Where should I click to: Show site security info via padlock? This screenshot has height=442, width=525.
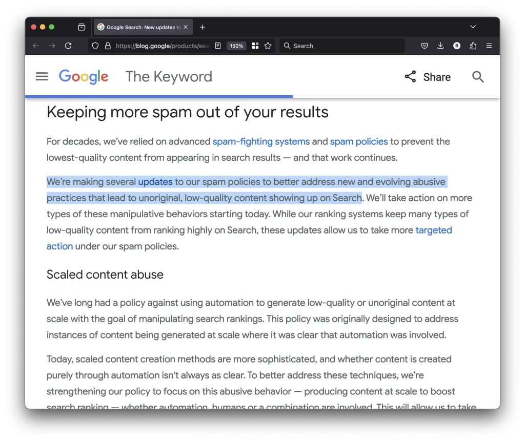coord(108,46)
